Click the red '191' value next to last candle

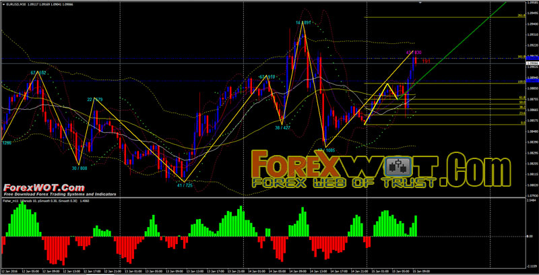[x=426, y=61]
